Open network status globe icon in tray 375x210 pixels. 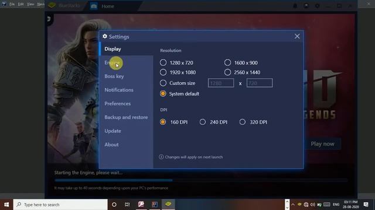pos(306,205)
